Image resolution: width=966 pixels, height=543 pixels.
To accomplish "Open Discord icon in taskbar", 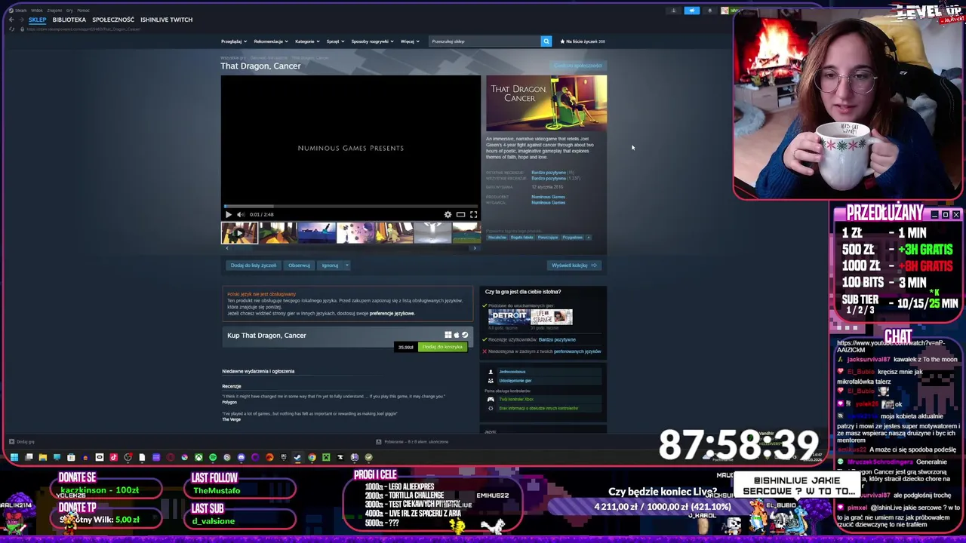I will tap(241, 457).
